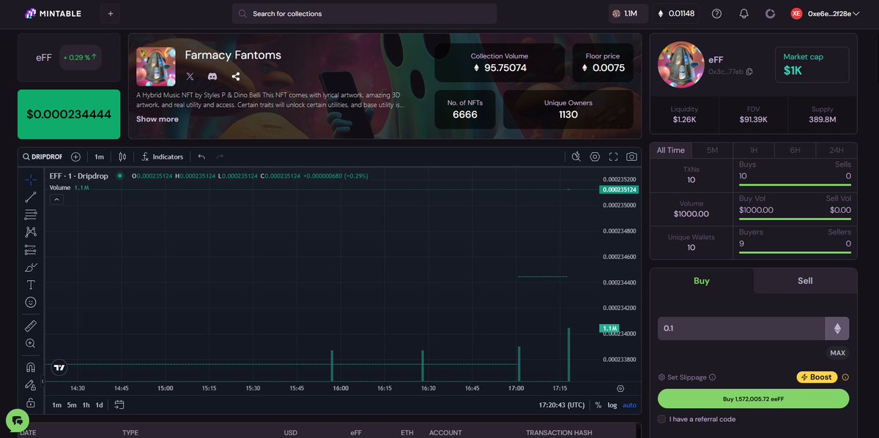Viewport: 879px width, 438px height.
Task: Toggle stay in drawing mode pencil-lock
Action: pos(31,385)
